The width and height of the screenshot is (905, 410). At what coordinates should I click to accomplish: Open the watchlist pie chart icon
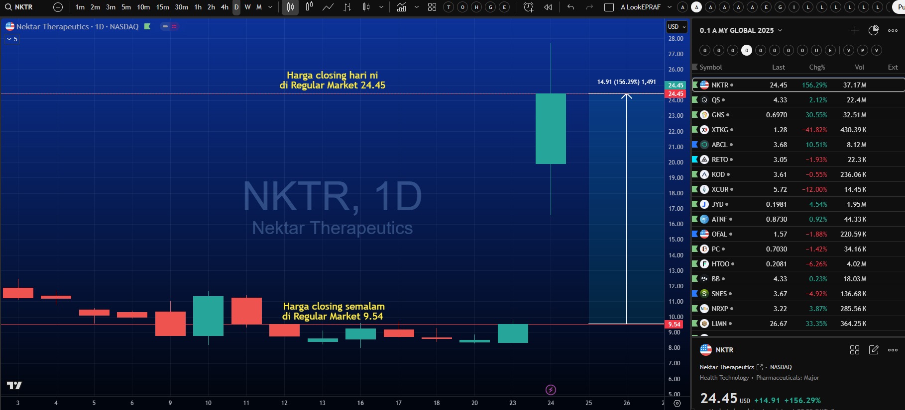[x=874, y=30]
